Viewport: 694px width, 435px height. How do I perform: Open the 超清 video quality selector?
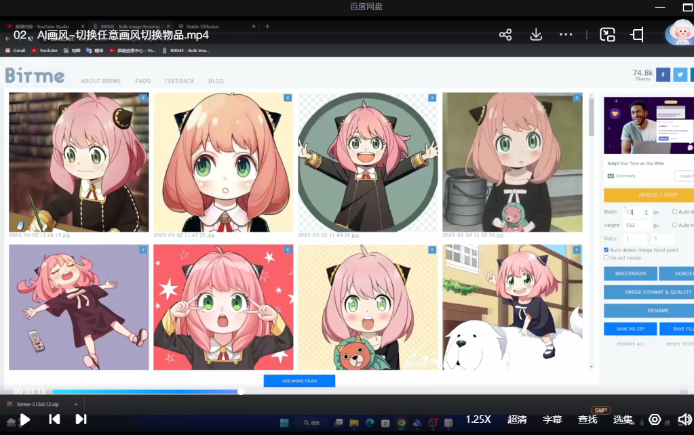point(517,419)
